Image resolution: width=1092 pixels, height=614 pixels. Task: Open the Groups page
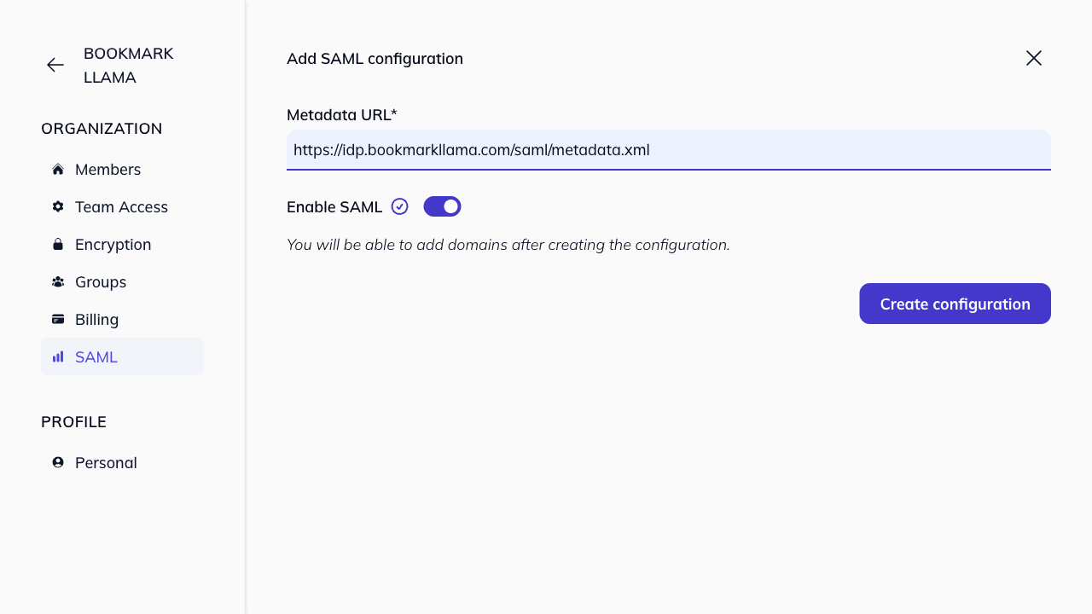tap(100, 281)
